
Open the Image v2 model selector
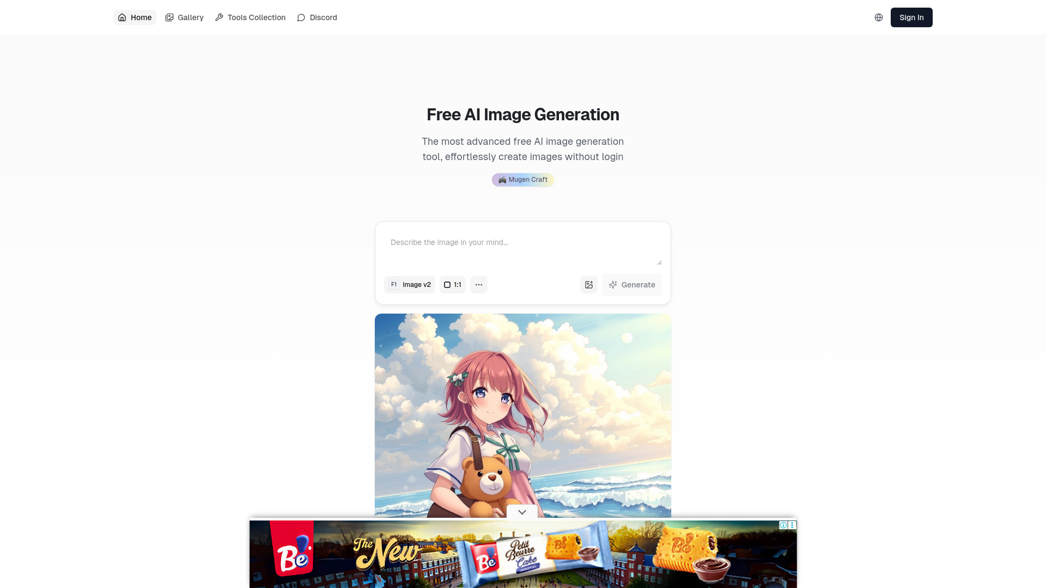tap(410, 285)
